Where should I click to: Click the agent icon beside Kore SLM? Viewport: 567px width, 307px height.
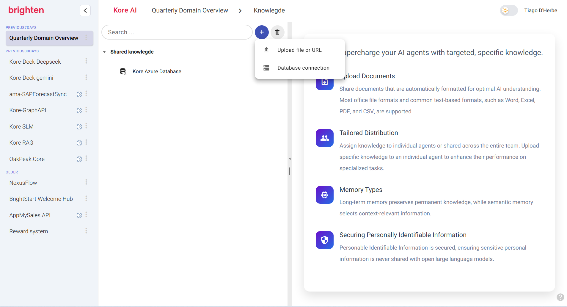click(79, 127)
